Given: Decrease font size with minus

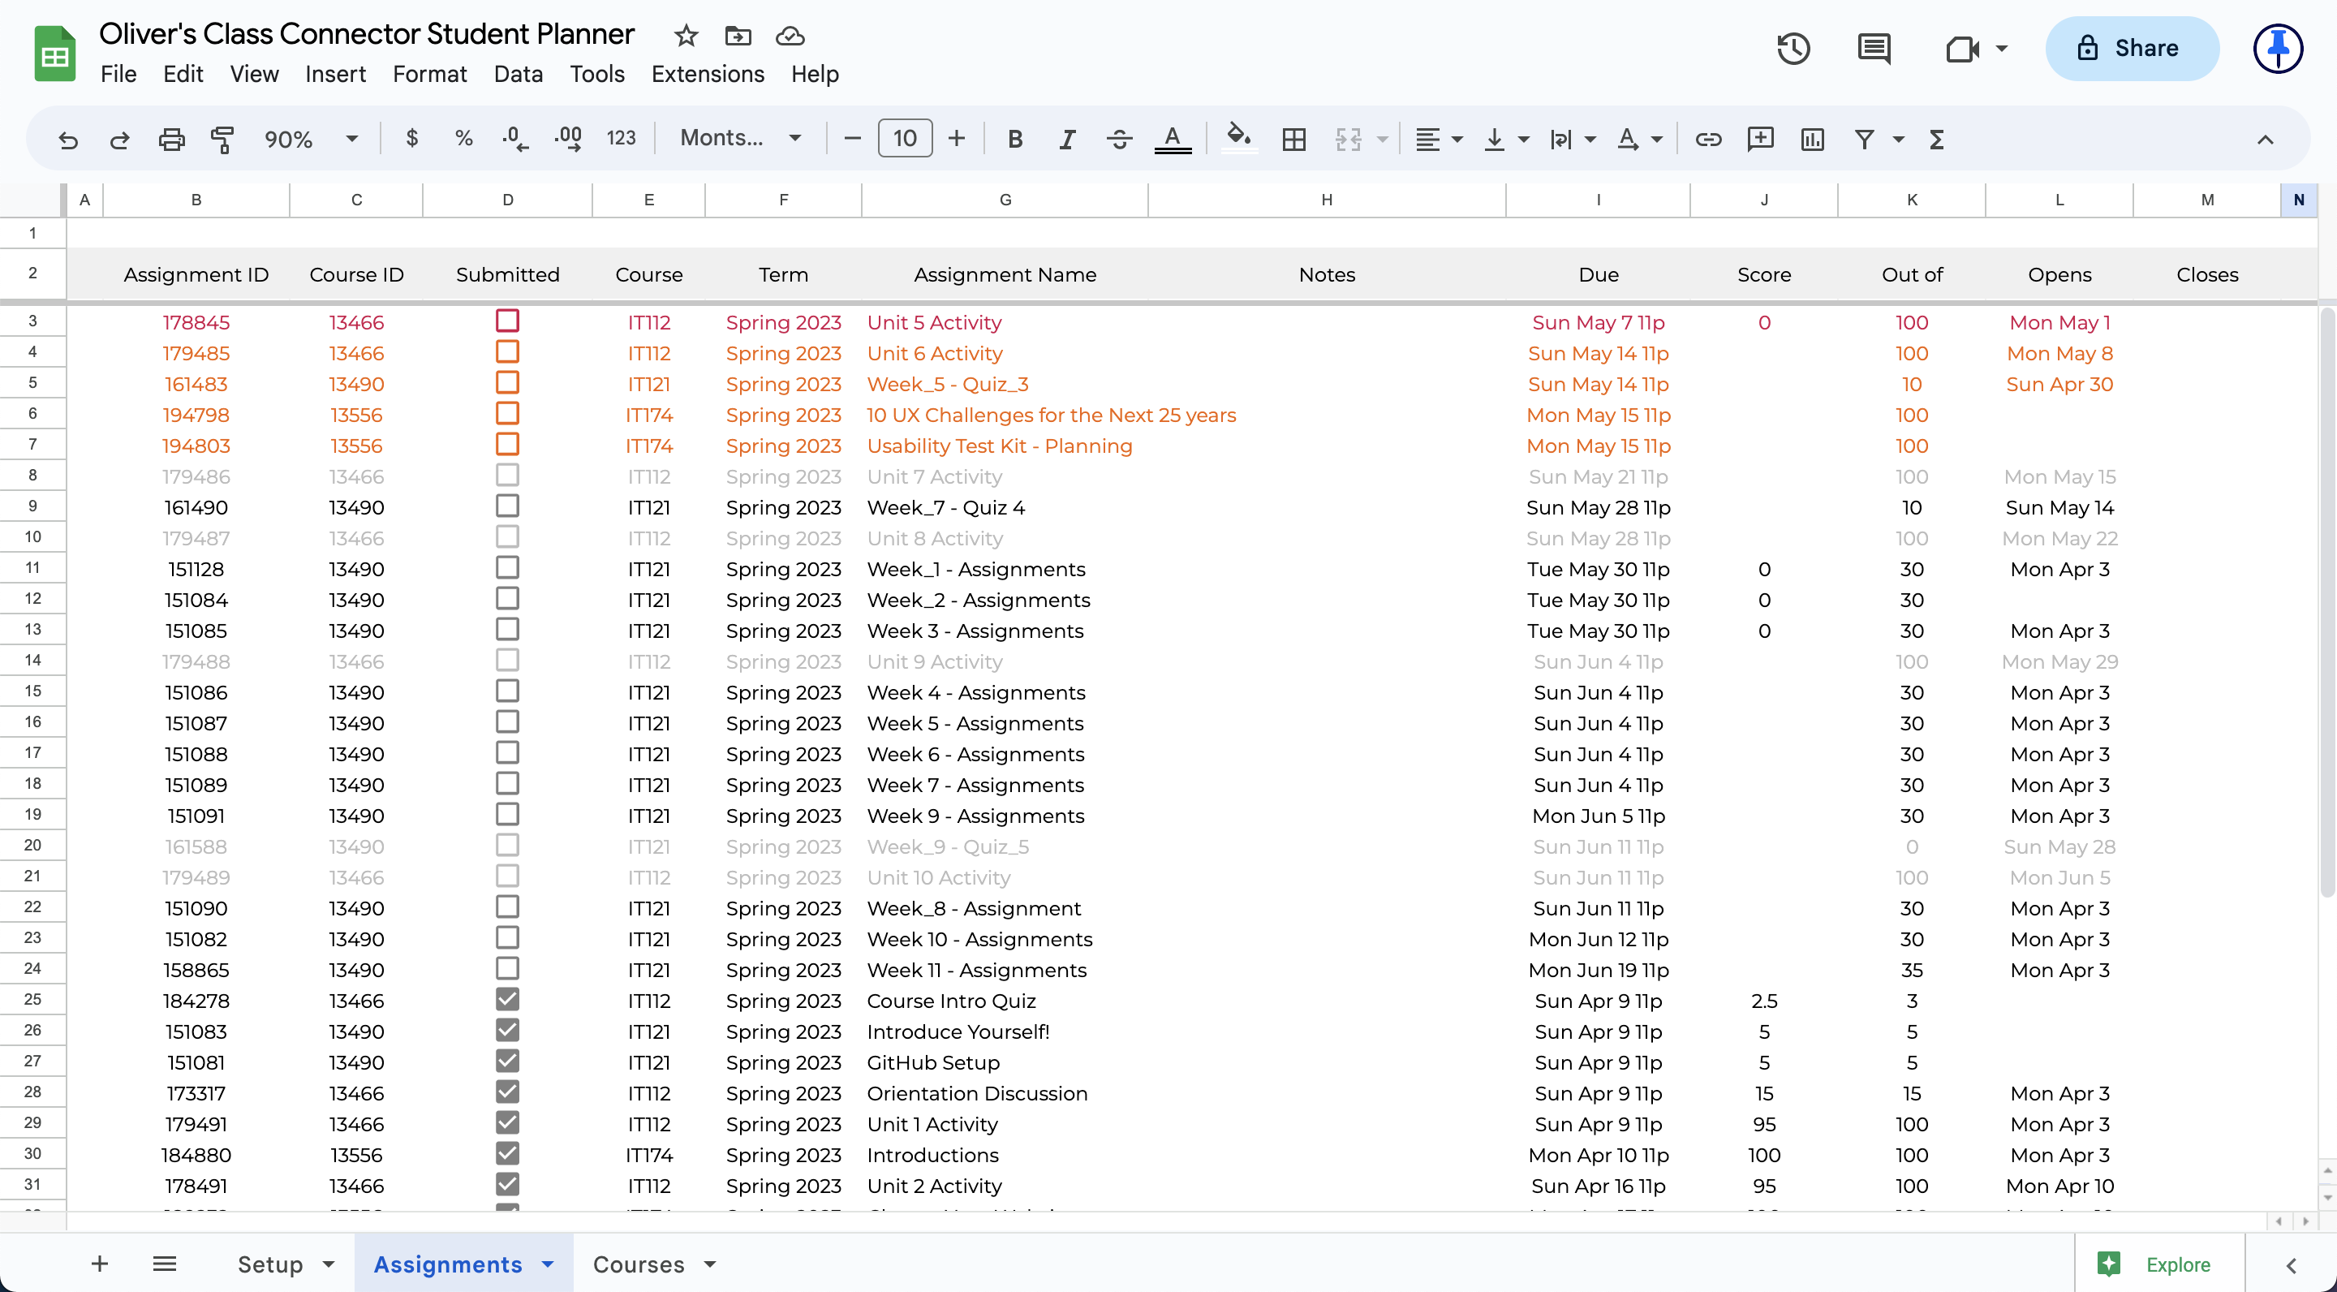Looking at the screenshot, I should click(852, 138).
